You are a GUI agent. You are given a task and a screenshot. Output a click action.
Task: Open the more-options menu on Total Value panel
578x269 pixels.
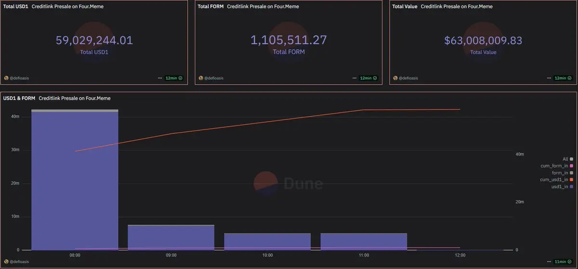[x=549, y=78]
